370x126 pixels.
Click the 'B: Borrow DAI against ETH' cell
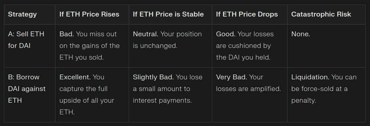point(29,95)
